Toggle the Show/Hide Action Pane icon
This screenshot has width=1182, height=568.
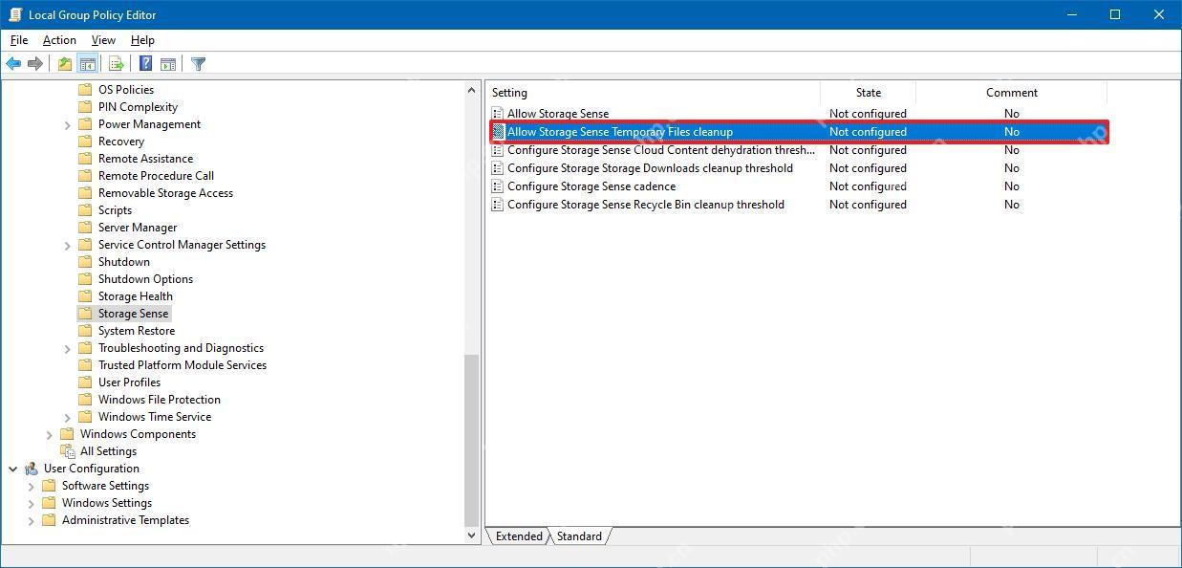click(168, 64)
